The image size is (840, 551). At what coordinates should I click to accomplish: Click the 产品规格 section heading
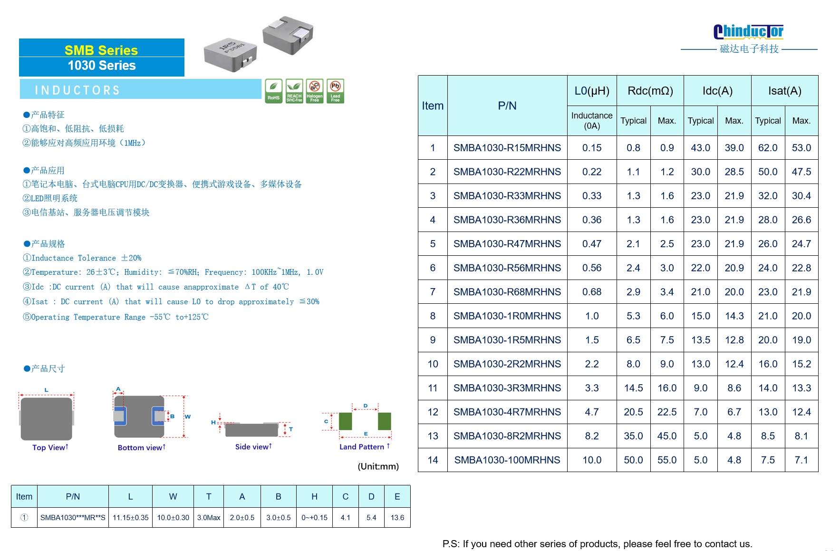44,244
